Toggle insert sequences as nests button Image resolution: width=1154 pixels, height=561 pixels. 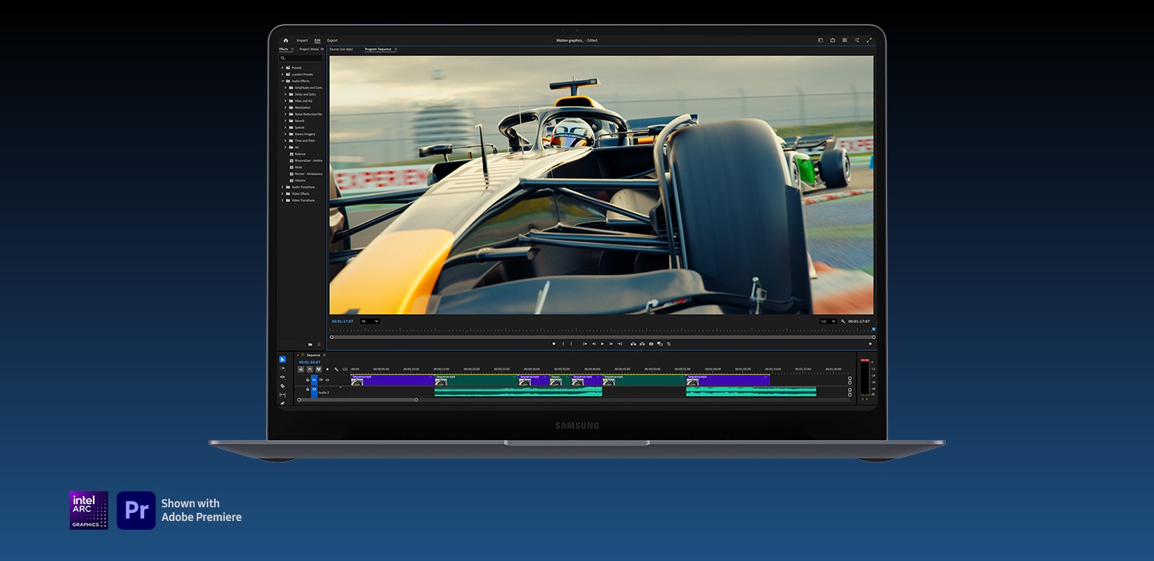coord(301,369)
